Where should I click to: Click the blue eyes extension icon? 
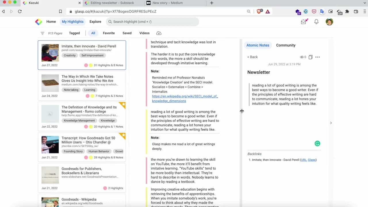tap(306, 11)
